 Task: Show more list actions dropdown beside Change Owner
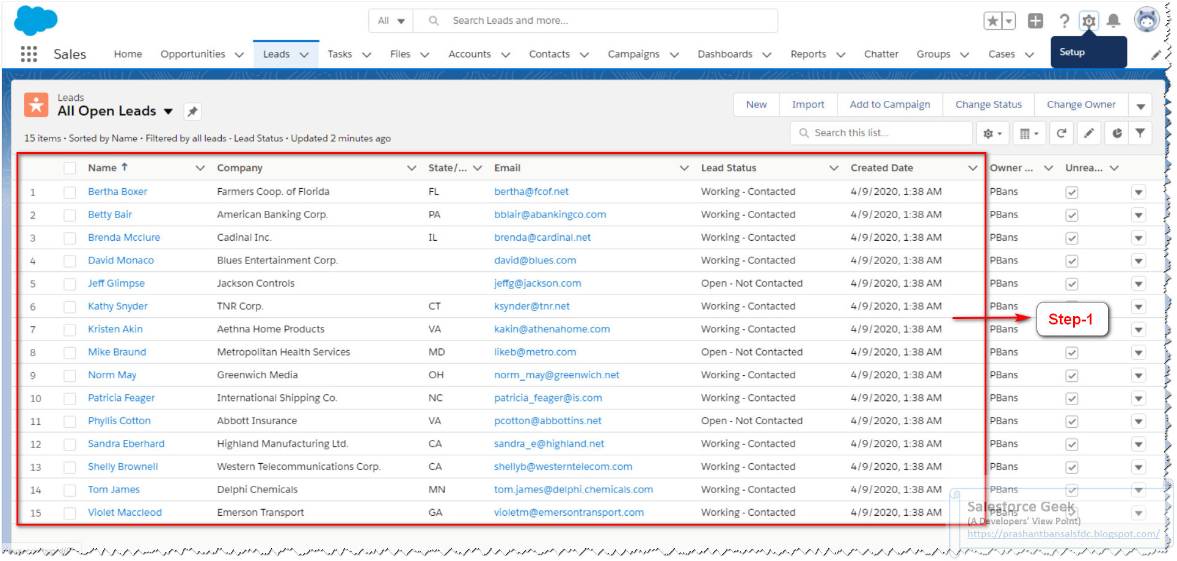click(1140, 105)
